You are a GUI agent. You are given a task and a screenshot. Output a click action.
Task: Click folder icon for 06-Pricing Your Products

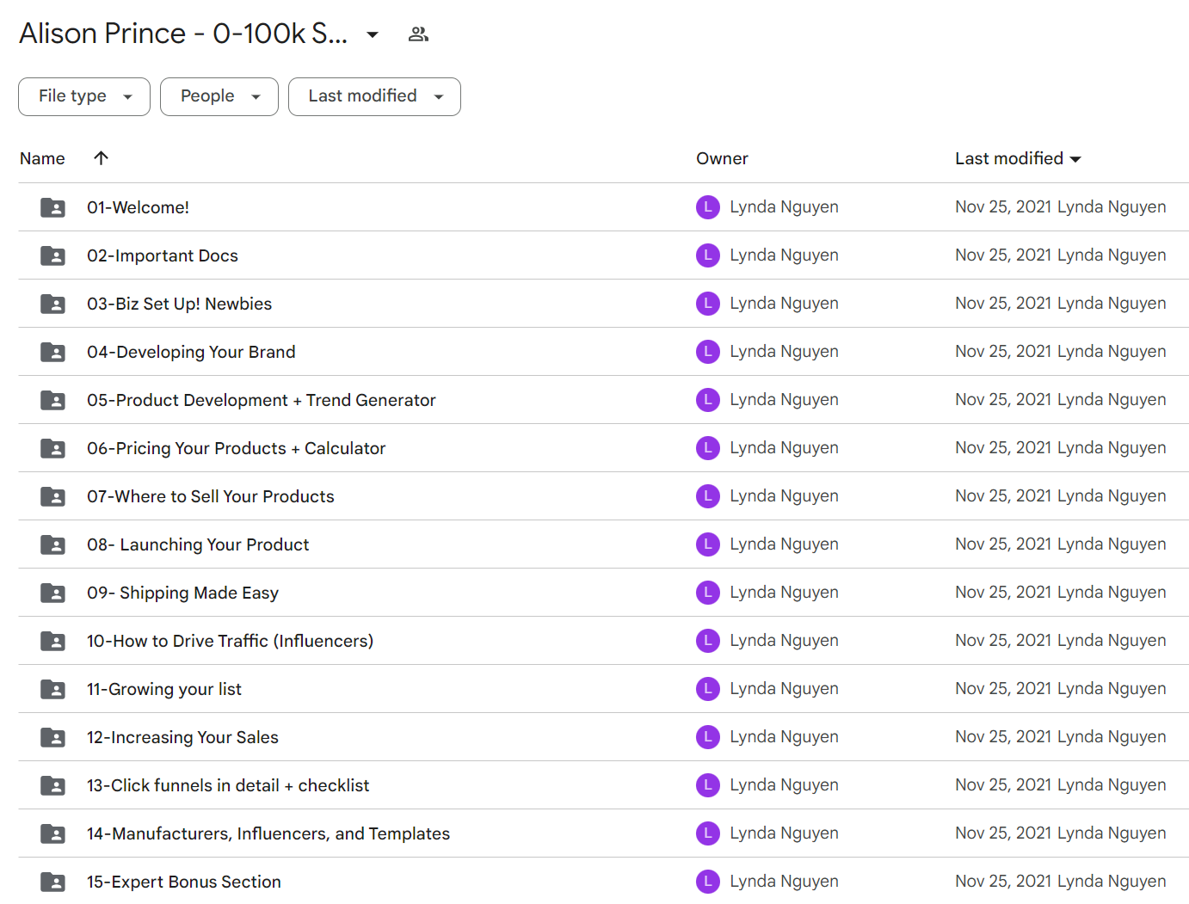tap(52, 448)
